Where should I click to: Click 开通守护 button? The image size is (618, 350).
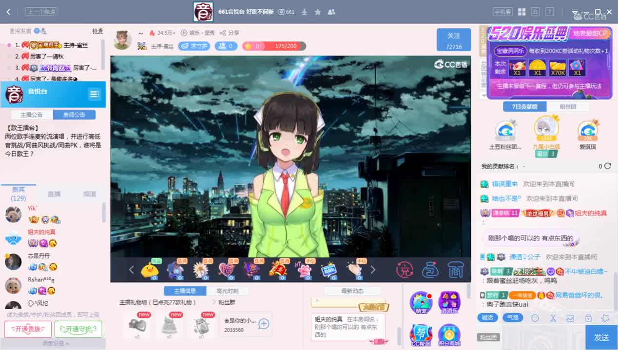tap(78, 329)
